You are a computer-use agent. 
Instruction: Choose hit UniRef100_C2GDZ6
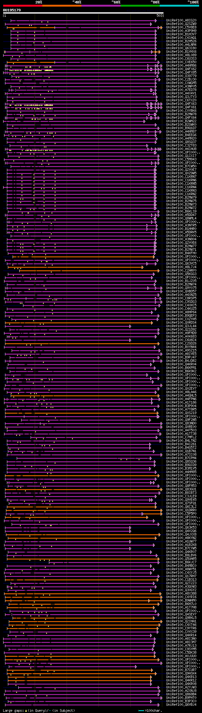click(181, 343)
